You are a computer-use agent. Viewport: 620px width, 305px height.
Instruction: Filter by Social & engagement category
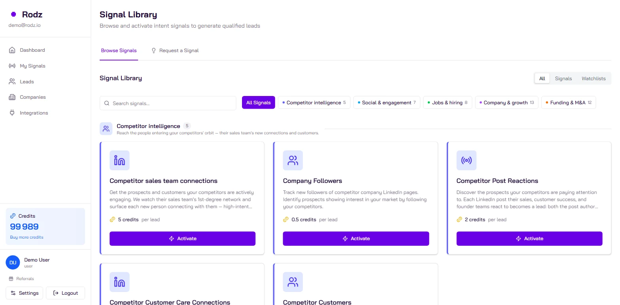click(387, 103)
